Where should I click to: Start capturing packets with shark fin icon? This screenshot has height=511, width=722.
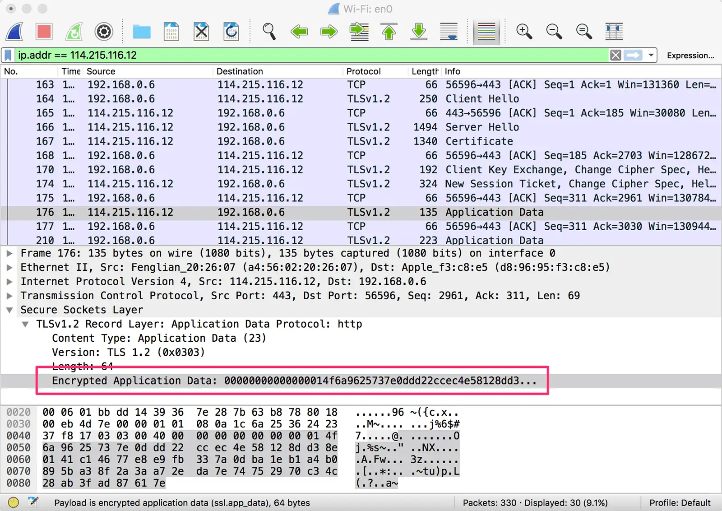(x=14, y=32)
